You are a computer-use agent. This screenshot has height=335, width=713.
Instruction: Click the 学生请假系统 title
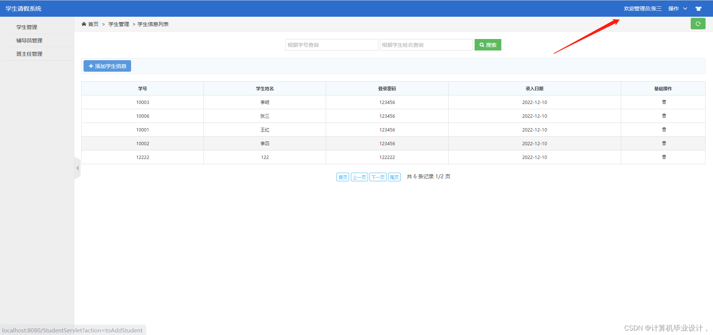[x=23, y=9]
